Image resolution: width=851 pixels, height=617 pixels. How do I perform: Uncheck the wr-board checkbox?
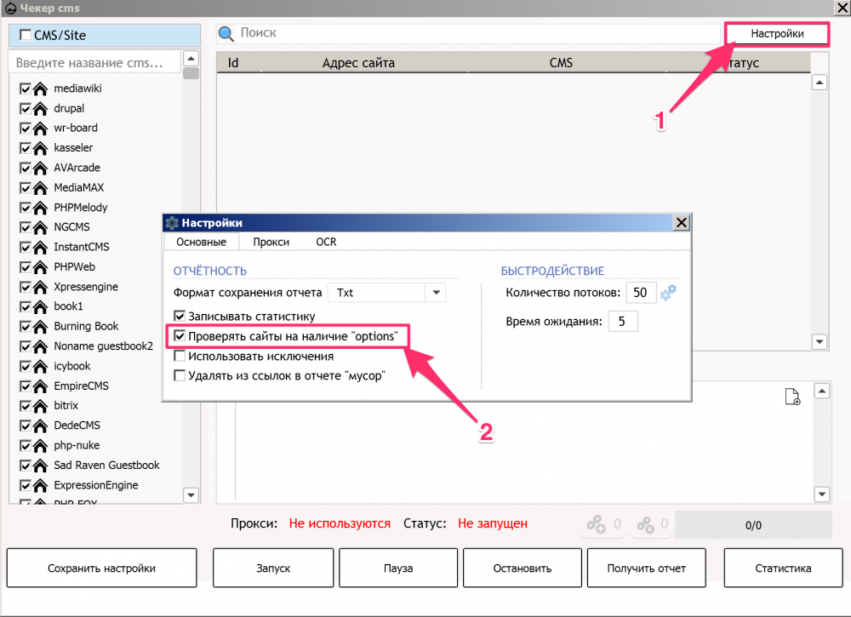25,128
